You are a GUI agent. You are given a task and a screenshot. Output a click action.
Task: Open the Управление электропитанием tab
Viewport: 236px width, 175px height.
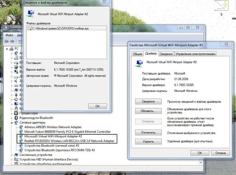point(195,54)
